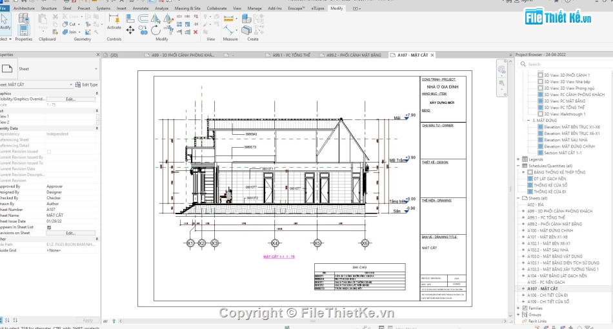Select Section: MẶT CẮT 1-1 in browser

pyautogui.click(x=563, y=153)
